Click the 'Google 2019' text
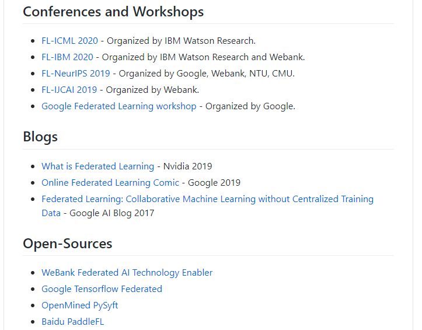 tap(214, 183)
